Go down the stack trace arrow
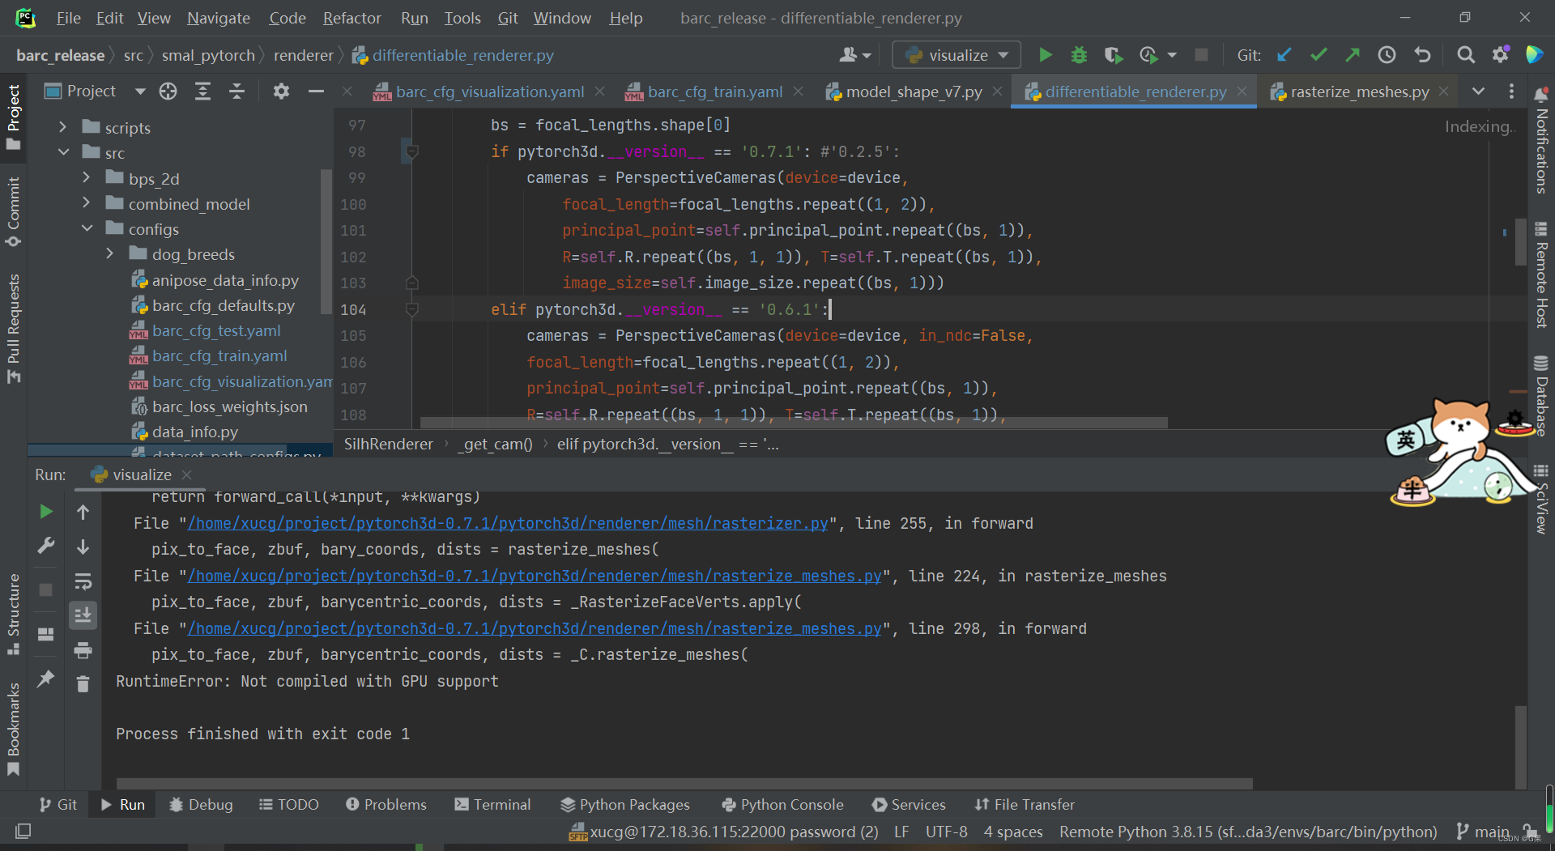1555x851 pixels. point(83,547)
